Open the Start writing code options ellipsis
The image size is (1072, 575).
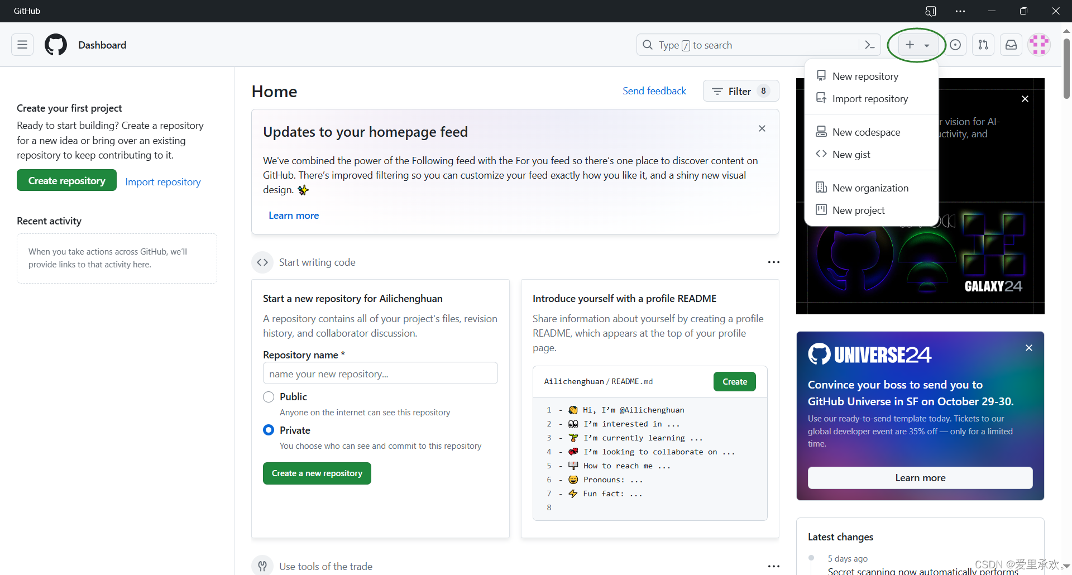click(x=773, y=262)
